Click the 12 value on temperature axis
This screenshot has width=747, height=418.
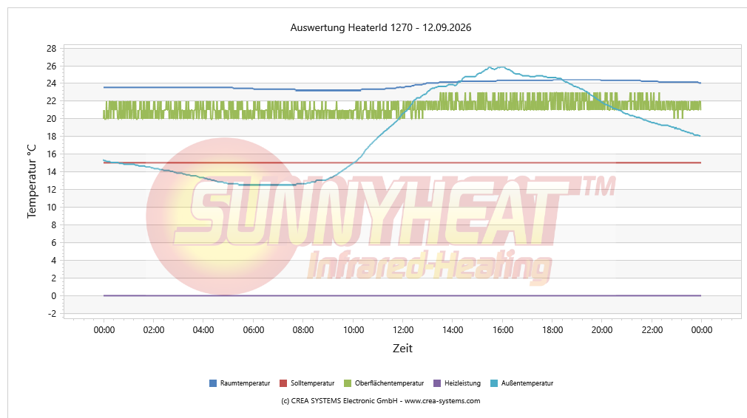pyautogui.click(x=51, y=189)
